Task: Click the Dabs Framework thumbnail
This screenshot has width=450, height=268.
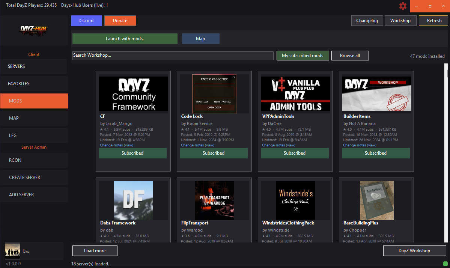Action: click(133, 200)
